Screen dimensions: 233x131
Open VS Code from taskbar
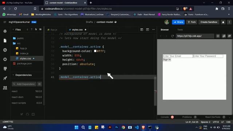(x=137, y=127)
